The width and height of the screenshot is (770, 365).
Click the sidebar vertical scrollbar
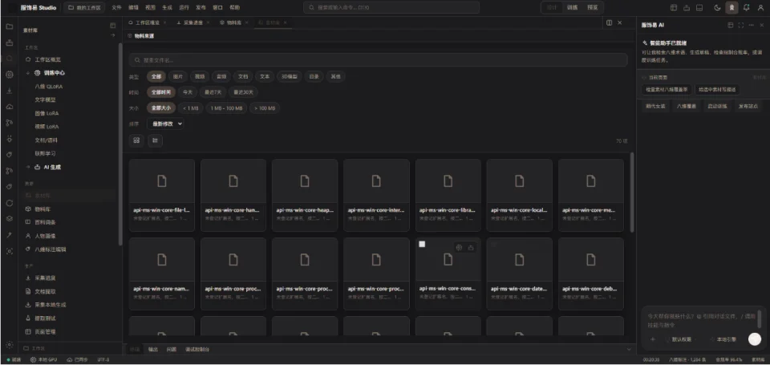click(120, 144)
